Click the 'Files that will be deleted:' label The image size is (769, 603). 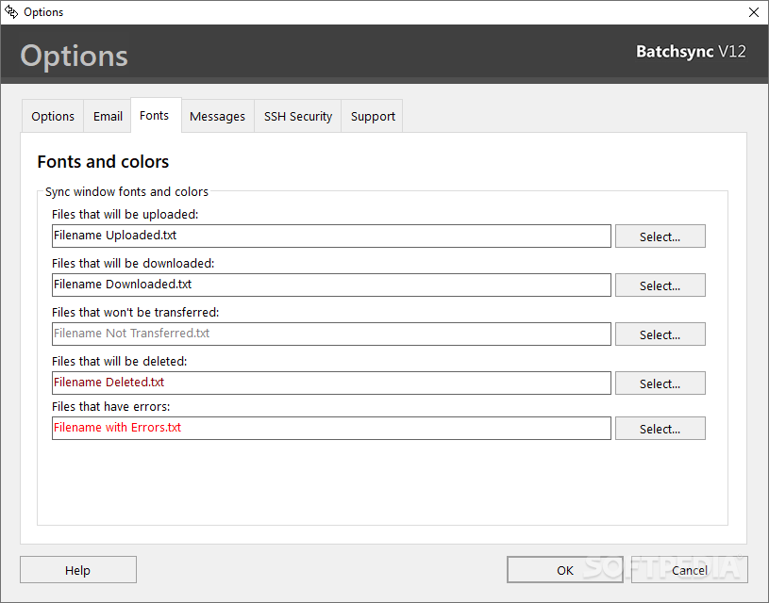point(120,362)
